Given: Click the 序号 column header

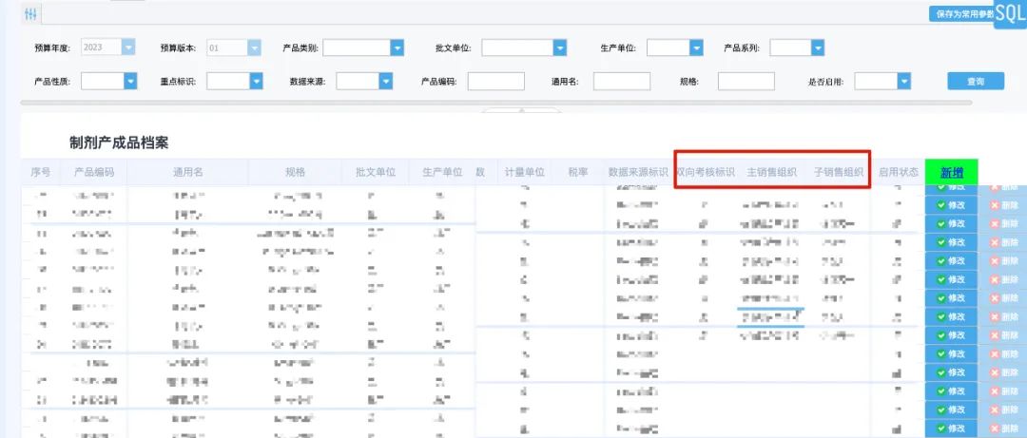Looking at the screenshot, I should [x=41, y=173].
